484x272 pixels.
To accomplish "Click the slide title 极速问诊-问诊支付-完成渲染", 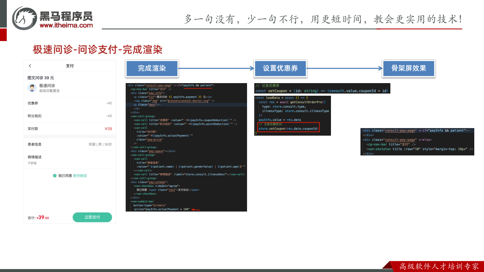I will pos(98,50).
